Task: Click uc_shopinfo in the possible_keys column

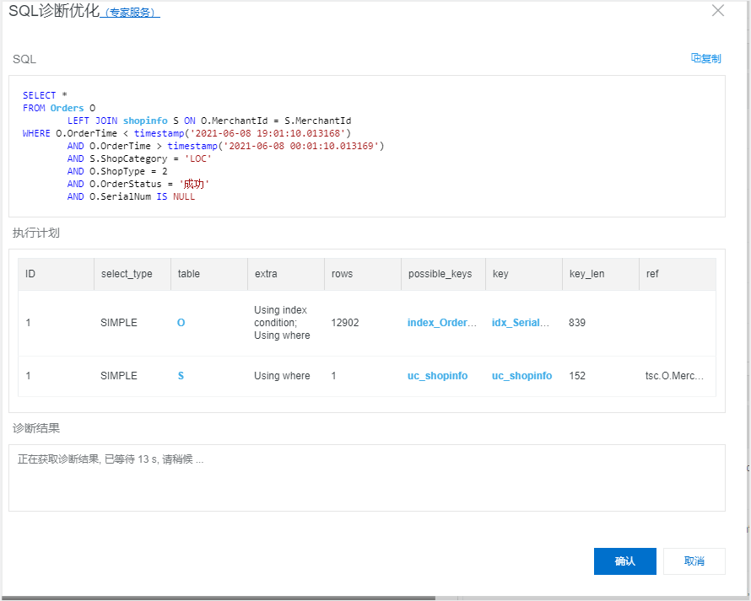Action: (437, 375)
